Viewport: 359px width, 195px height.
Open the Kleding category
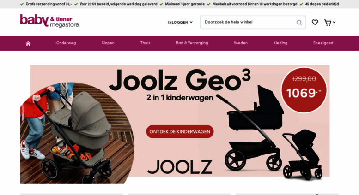[x=280, y=43]
